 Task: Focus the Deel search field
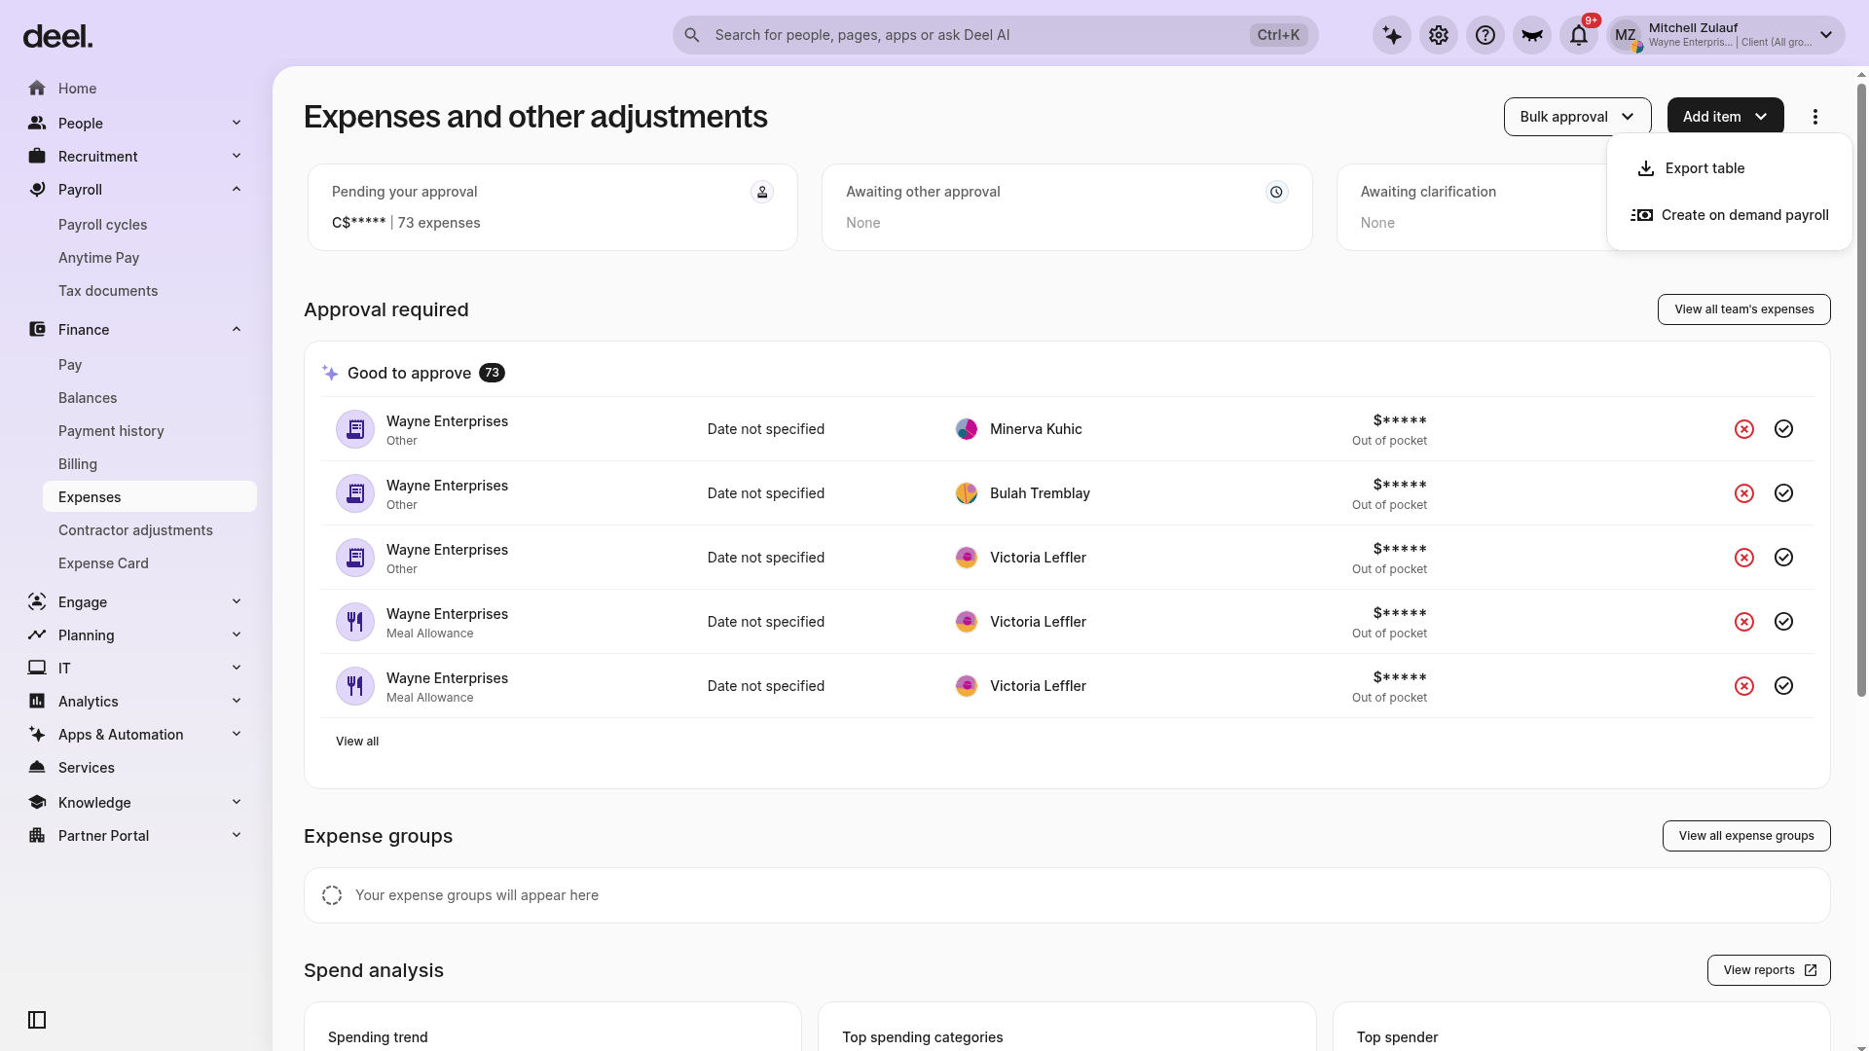(995, 35)
